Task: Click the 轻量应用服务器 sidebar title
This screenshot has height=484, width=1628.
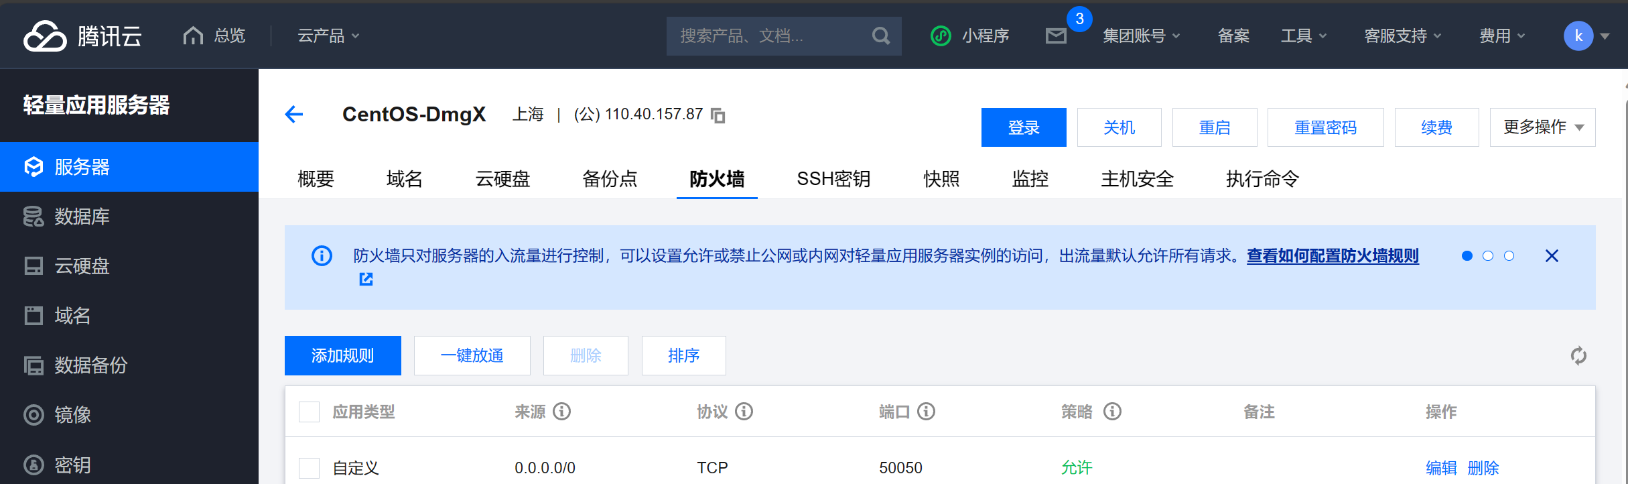Action: (x=96, y=105)
